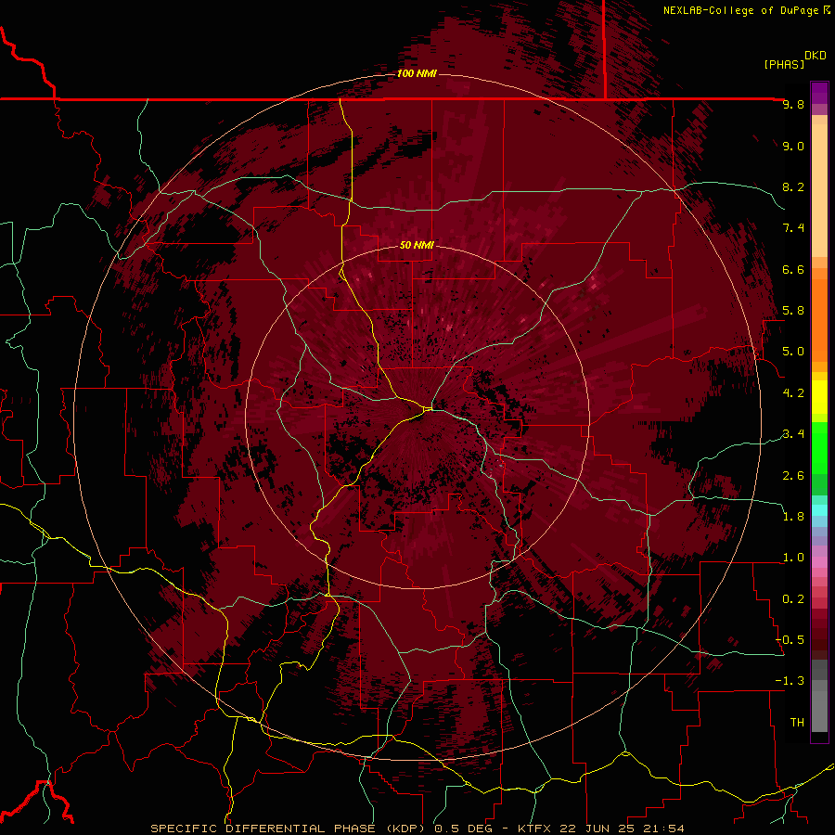Select the 5.8 scale value

coord(793,311)
